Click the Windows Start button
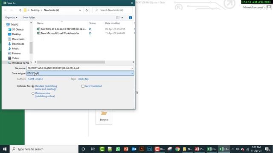This screenshot has height=153, width=273. tap(5, 149)
